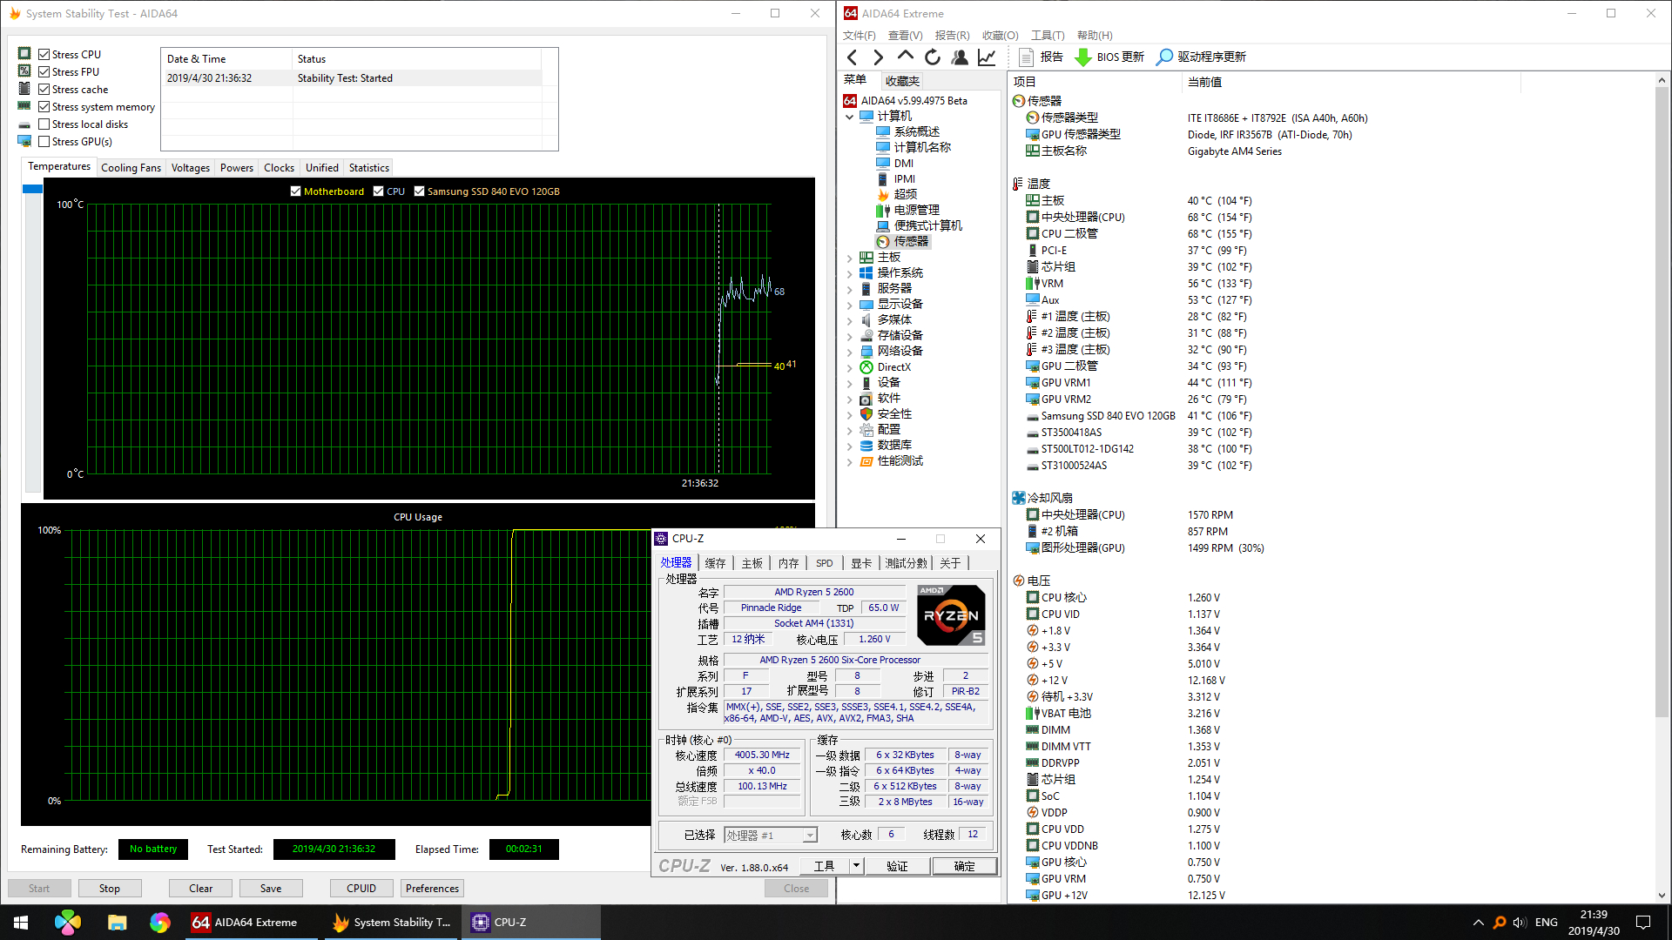Image resolution: width=1672 pixels, height=940 pixels.
Task: Click the green BIOS update arrow icon
Action: point(1083,57)
